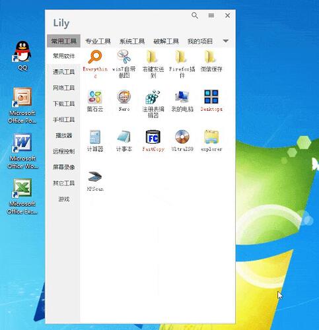
Task: Open the QQ desktop shortcut
Action: point(22,56)
